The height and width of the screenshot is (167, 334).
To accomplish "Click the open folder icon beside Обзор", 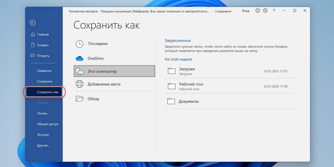I will 80,99.
